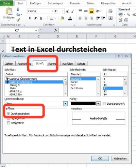Click the percent style icon
The height and width of the screenshot is (167, 136).
point(129,15)
